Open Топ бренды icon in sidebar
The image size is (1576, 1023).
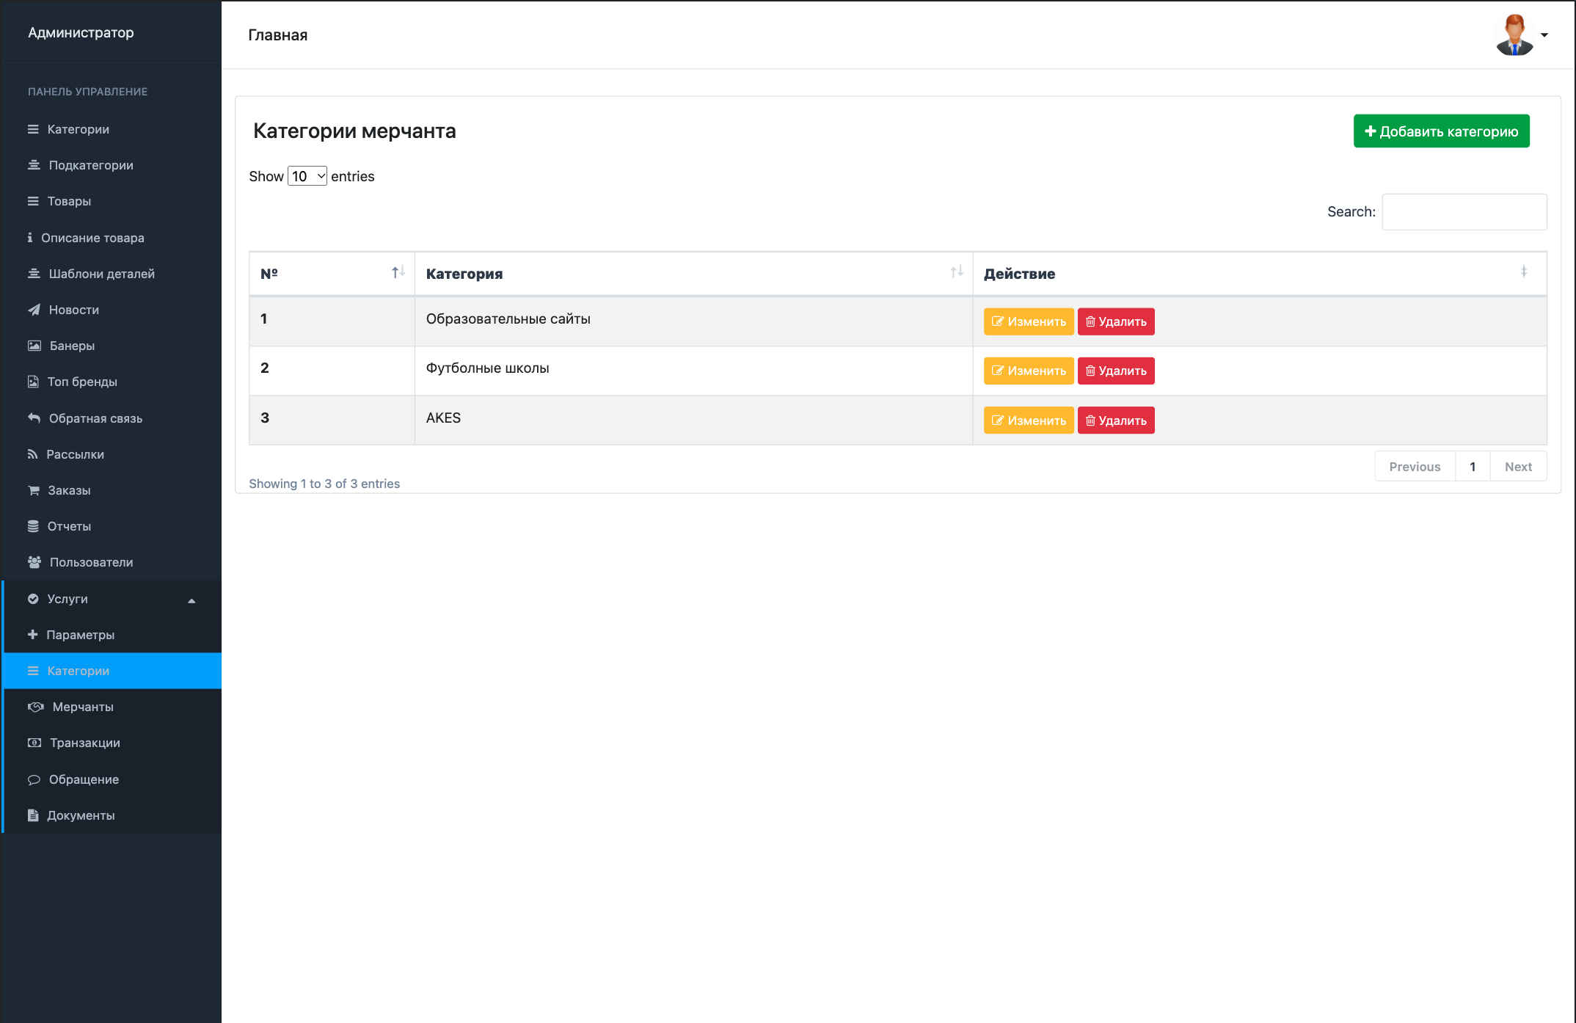(x=33, y=382)
